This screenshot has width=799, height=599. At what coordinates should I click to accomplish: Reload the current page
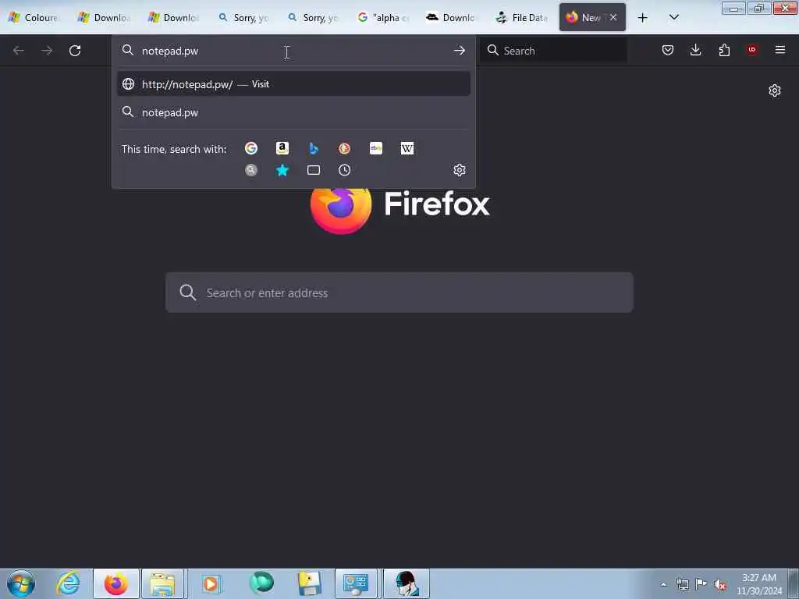pos(75,51)
